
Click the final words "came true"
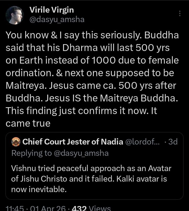(x=28, y=123)
